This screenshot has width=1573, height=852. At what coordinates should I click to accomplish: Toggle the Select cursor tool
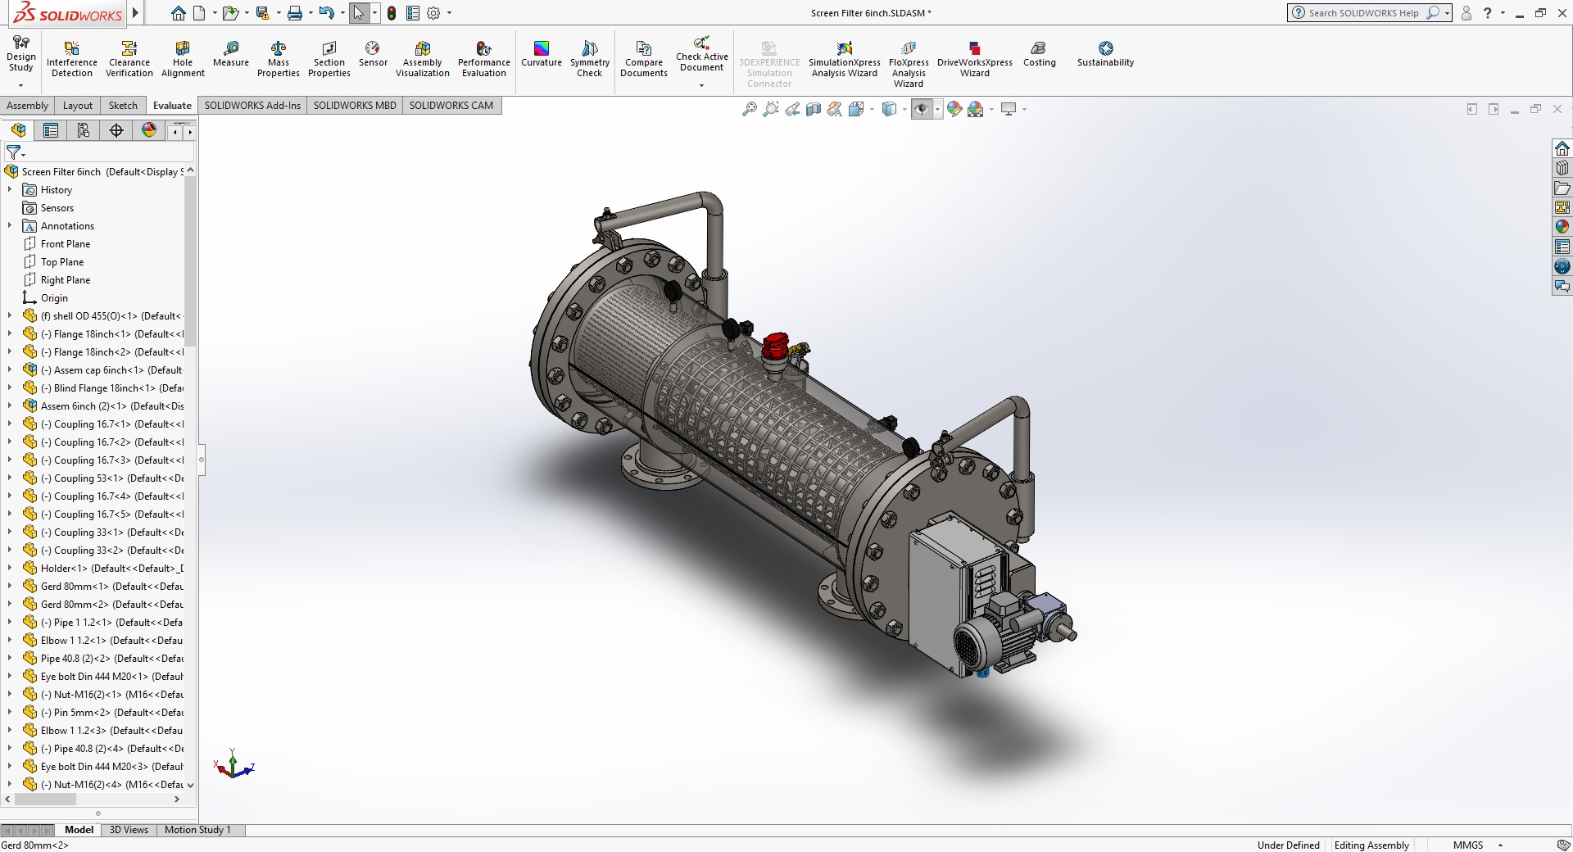pyautogui.click(x=359, y=13)
